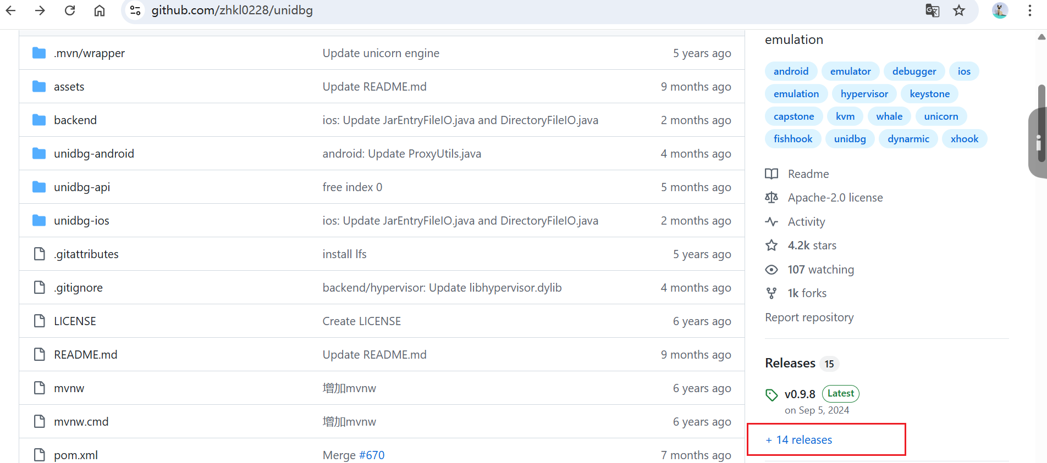Screen dimensions: 1047x463
Task: Click the fork icon beside 1k forks
Action: coord(772,293)
